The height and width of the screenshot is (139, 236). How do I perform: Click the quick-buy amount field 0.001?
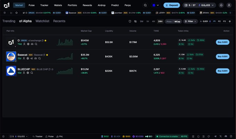[205, 21]
